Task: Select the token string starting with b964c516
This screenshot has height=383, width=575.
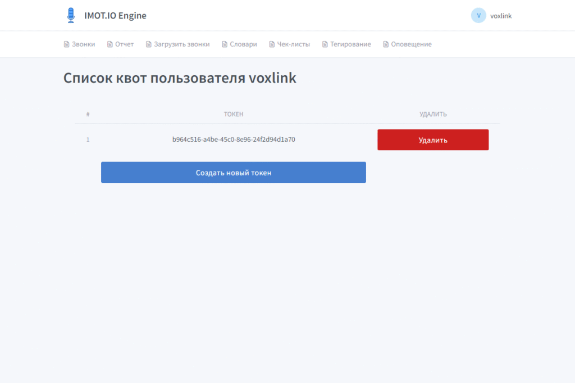Action: pos(234,140)
